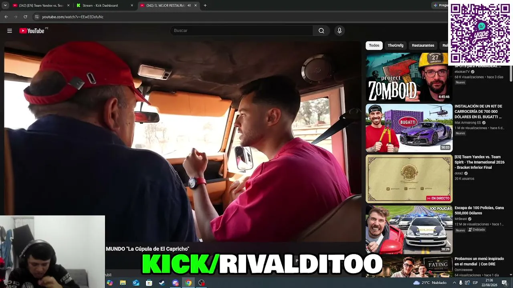
Task: Filter suggestions by TheGrefg chip
Action: [396, 46]
